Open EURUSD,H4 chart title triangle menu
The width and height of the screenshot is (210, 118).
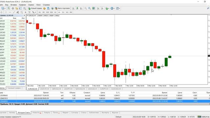[x=27, y=16]
